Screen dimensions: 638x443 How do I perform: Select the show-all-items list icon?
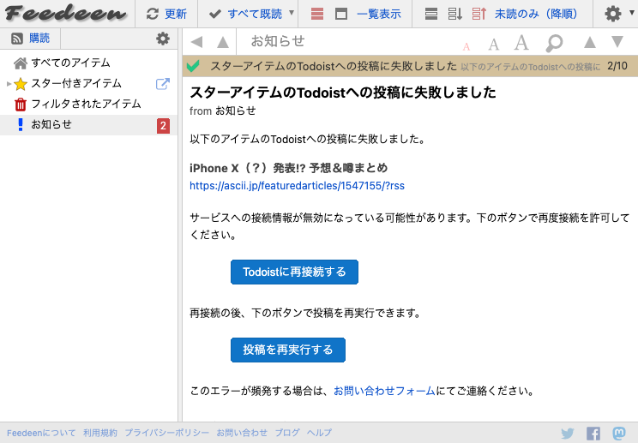pyautogui.click(x=430, y=14)
